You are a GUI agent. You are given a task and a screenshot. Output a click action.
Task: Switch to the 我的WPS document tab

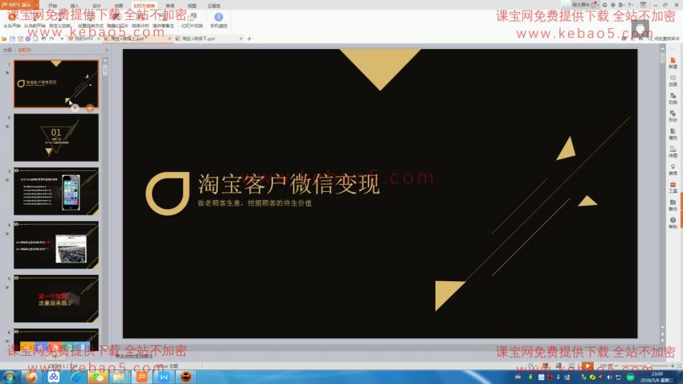pyautogui.click(x=83, y=39)
